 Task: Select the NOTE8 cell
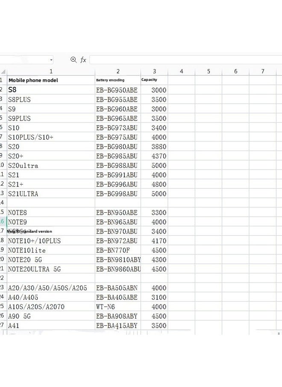[51, 212]
